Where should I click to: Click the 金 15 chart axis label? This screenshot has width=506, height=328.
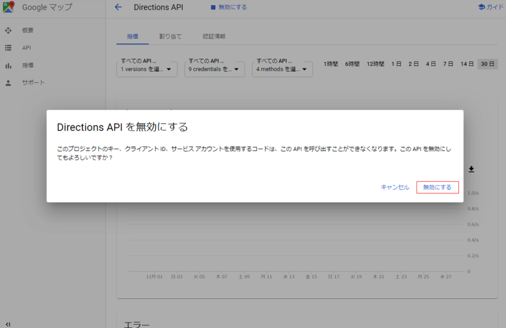(x=311, y=277)
